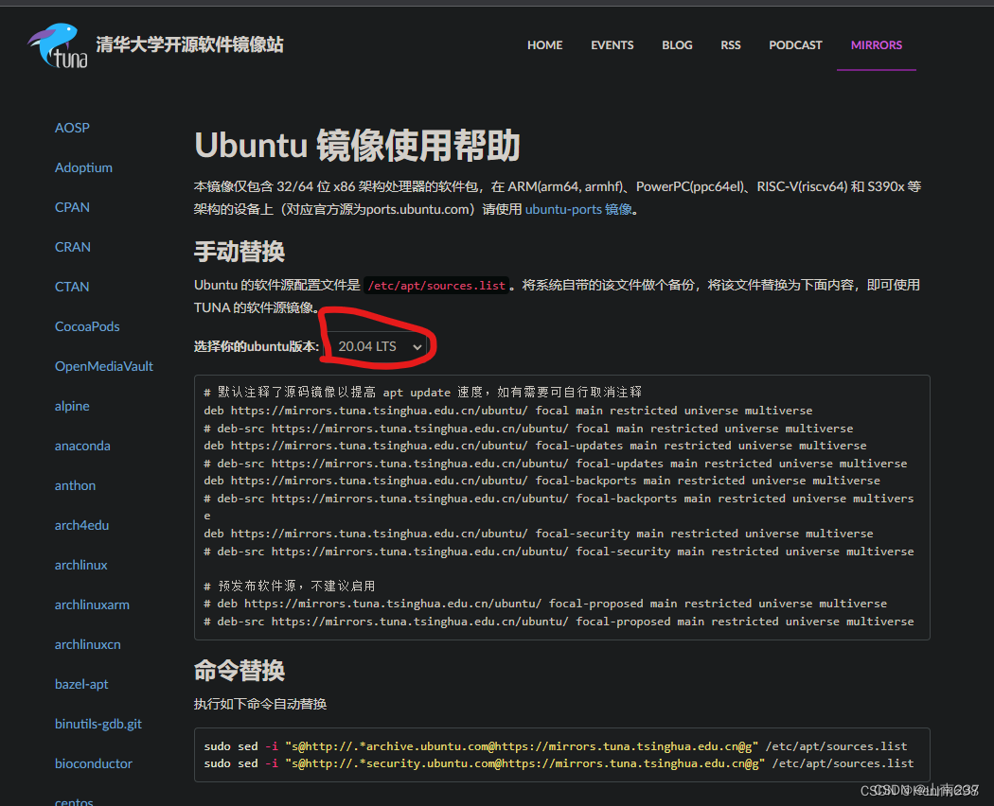This screenshot has width=994, height=806.
Task: Open the arch4edu mirror link
Action: (81, 525)
